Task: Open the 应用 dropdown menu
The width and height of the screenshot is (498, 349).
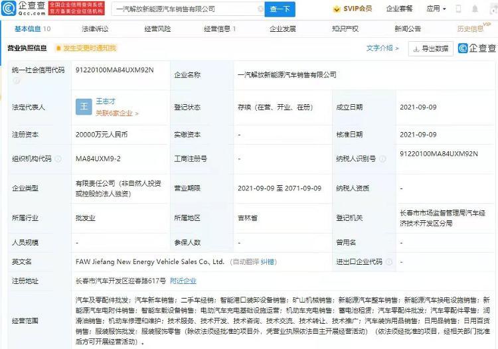Action: click(436, 9)
